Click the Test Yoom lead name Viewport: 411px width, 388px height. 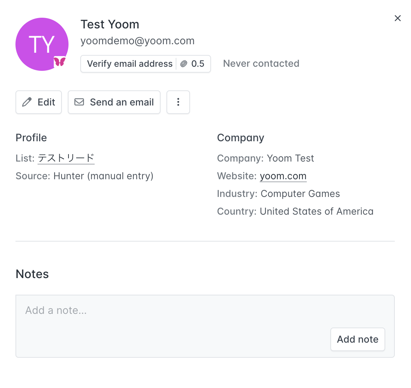[x=110, y=24]
